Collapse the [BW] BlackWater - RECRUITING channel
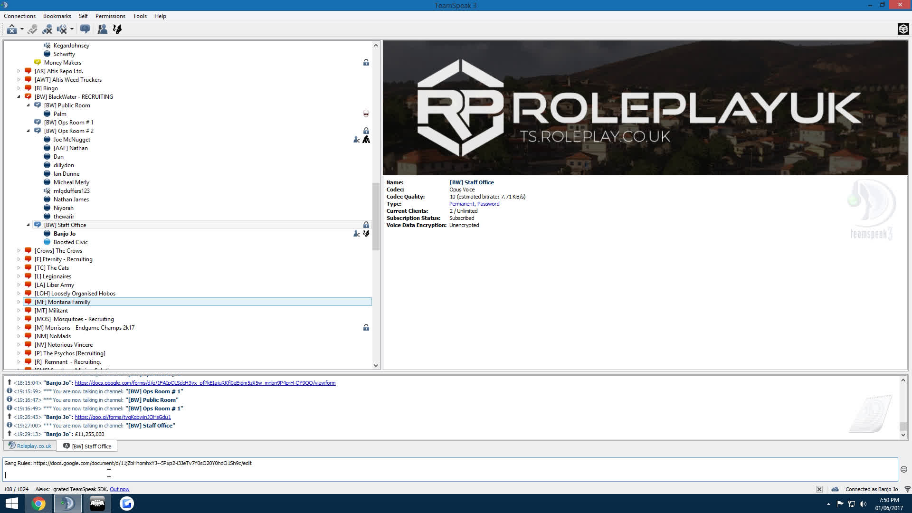 (x=19, y=96)
